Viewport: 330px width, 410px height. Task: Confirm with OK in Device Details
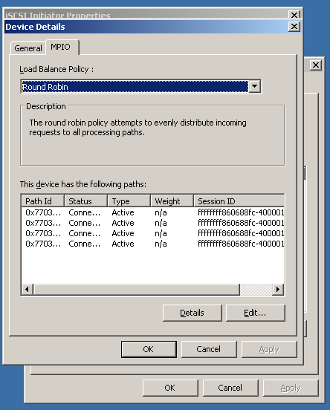[149, 349]
